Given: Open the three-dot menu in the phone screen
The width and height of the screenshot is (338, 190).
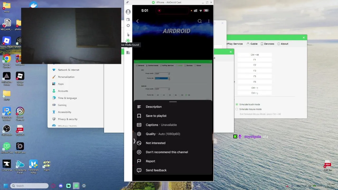Looking at the screenshot, I should (x=209, y=21).
